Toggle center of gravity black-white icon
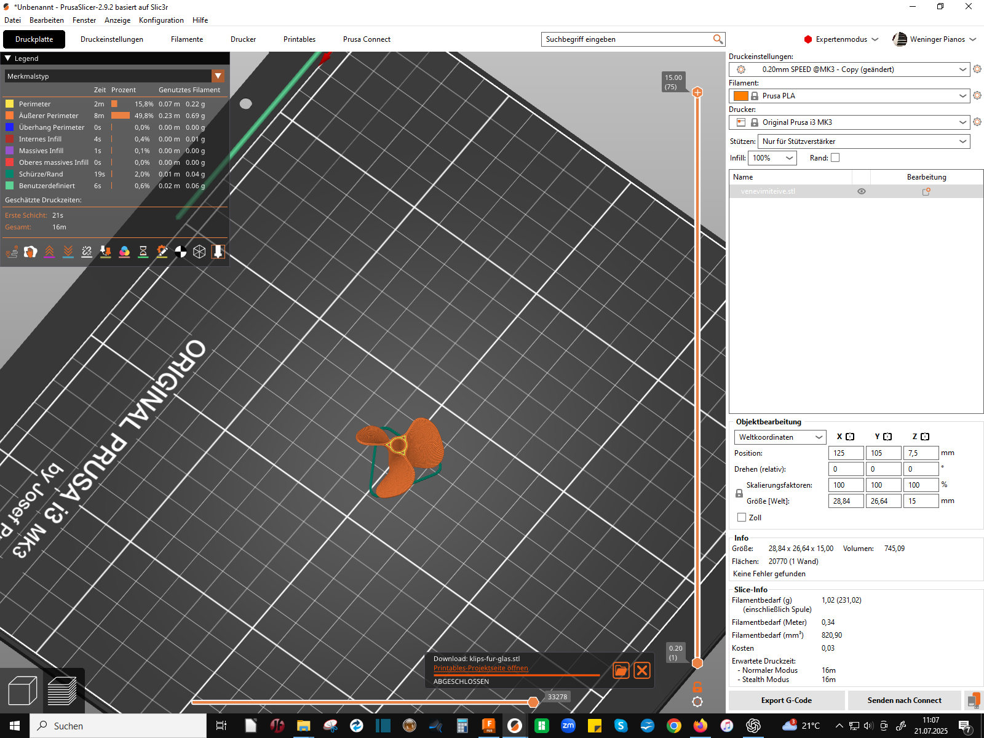984x738 pixels. [181, 252]
